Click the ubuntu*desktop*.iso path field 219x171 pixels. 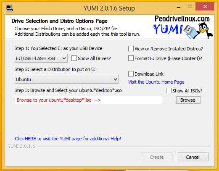point(88,100)
